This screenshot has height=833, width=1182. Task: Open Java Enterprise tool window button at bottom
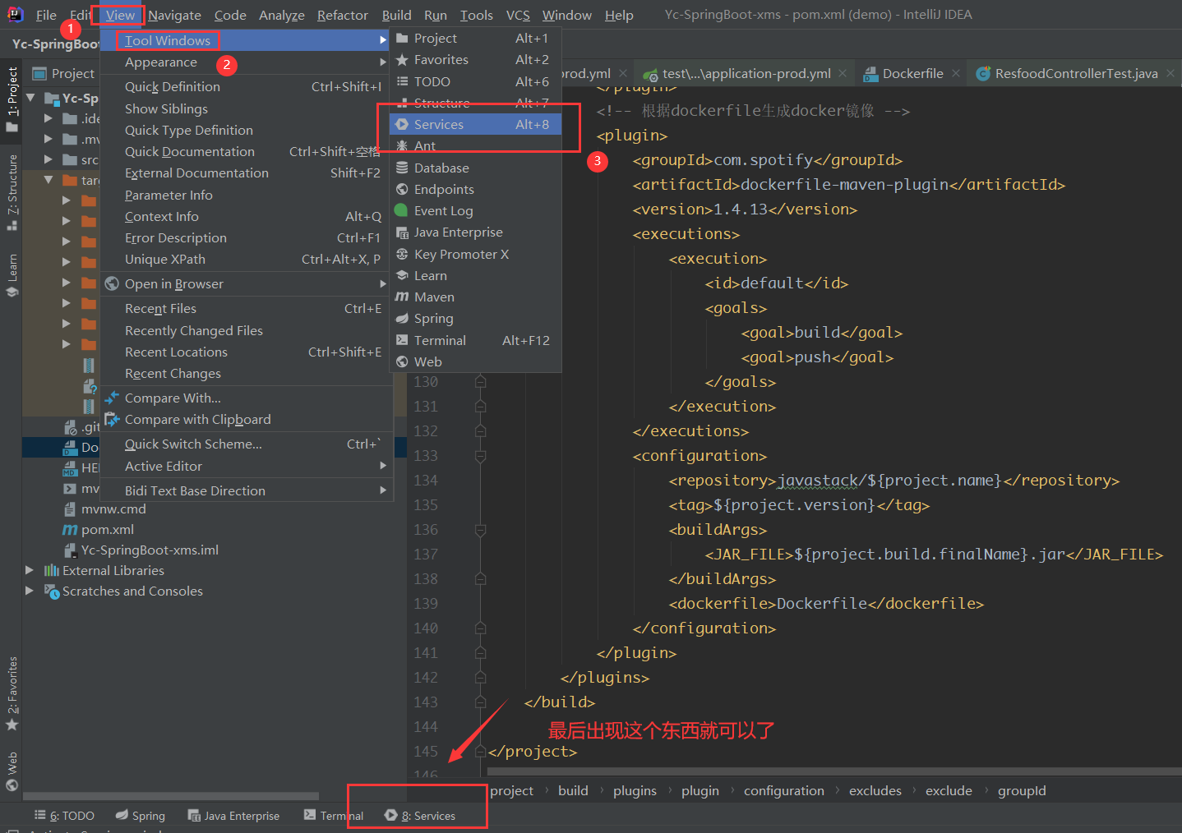233,816
